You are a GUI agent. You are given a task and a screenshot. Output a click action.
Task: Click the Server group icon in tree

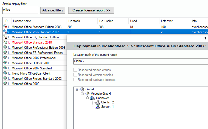click(x=98, y=107)
